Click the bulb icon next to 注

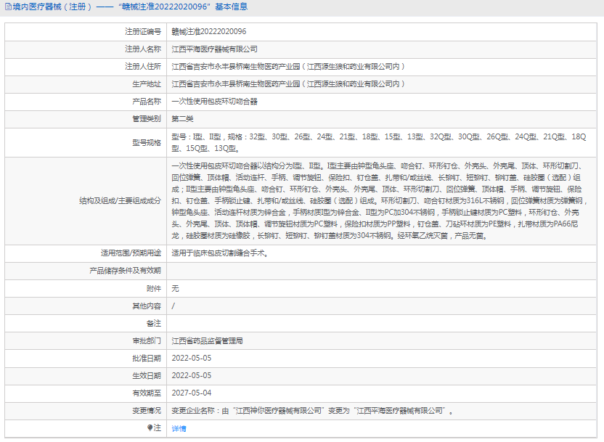pyautogui.click(x=150, y=427)
